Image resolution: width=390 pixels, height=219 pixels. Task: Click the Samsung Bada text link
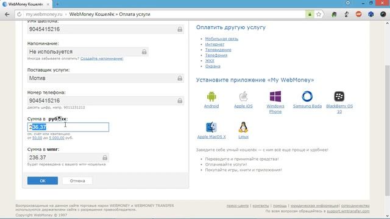(x=307, y=106)
